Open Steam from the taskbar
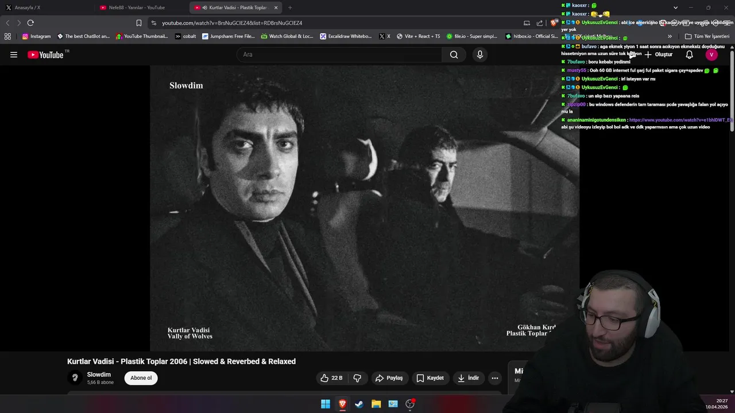The width and height of the screenshot is (735, 413). (359, 404)
